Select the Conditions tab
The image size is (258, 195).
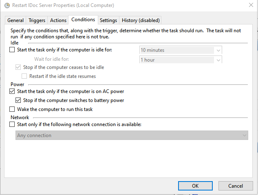click(x=83, y=20)
